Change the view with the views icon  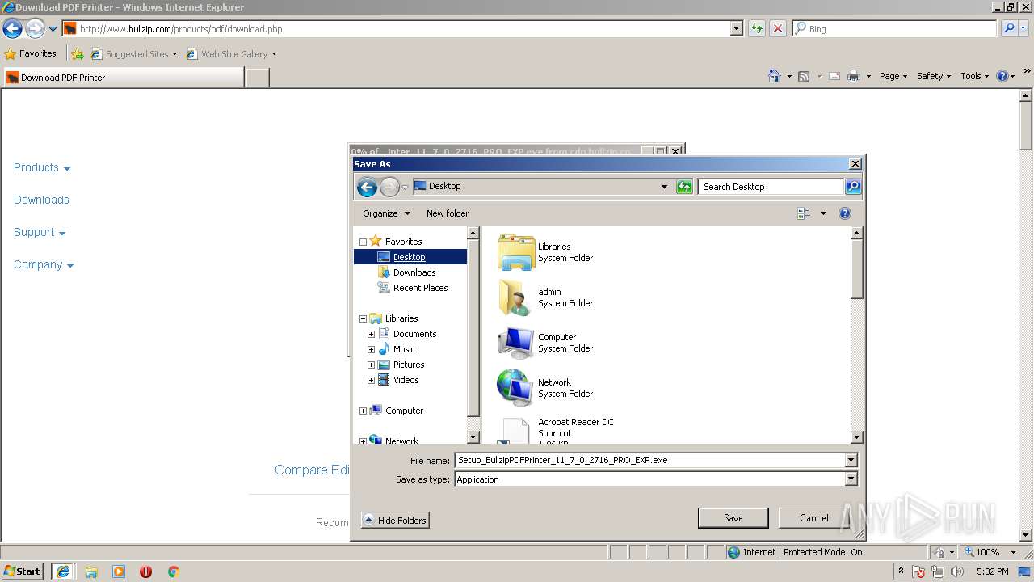[x=804, y=213]
